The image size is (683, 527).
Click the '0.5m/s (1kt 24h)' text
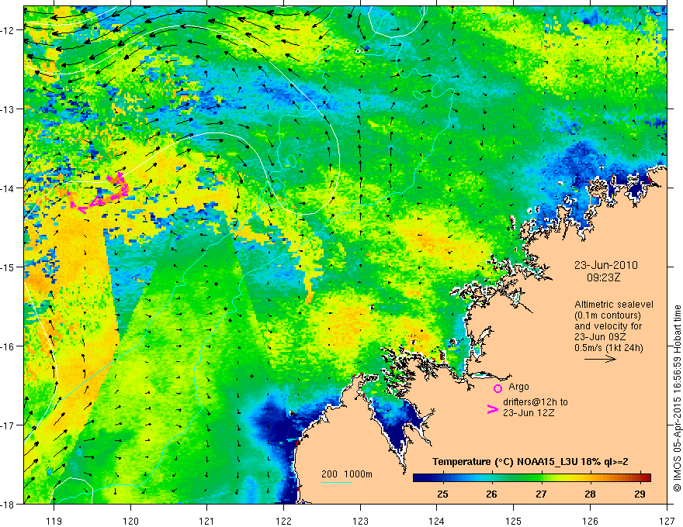(608, 348)
